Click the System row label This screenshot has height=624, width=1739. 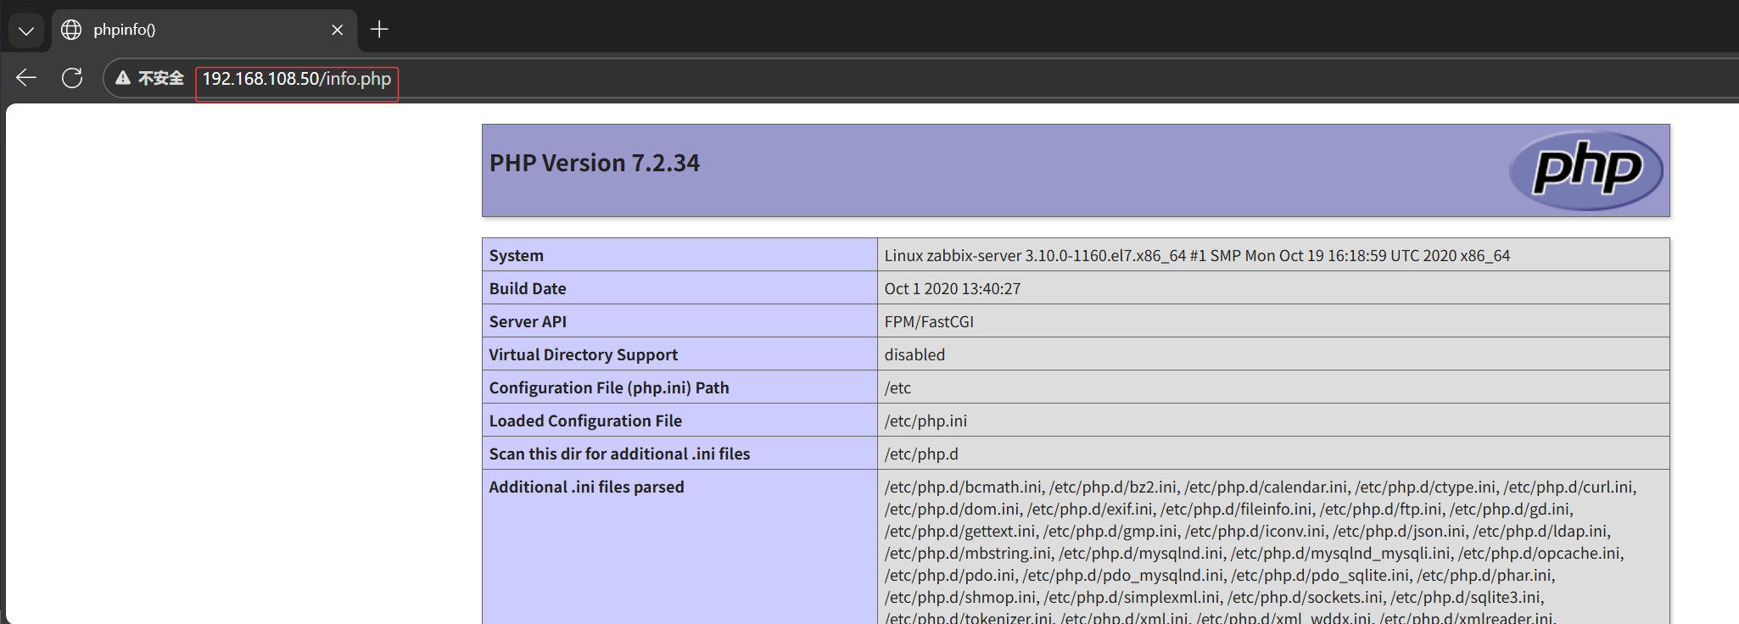pos(517,255)
